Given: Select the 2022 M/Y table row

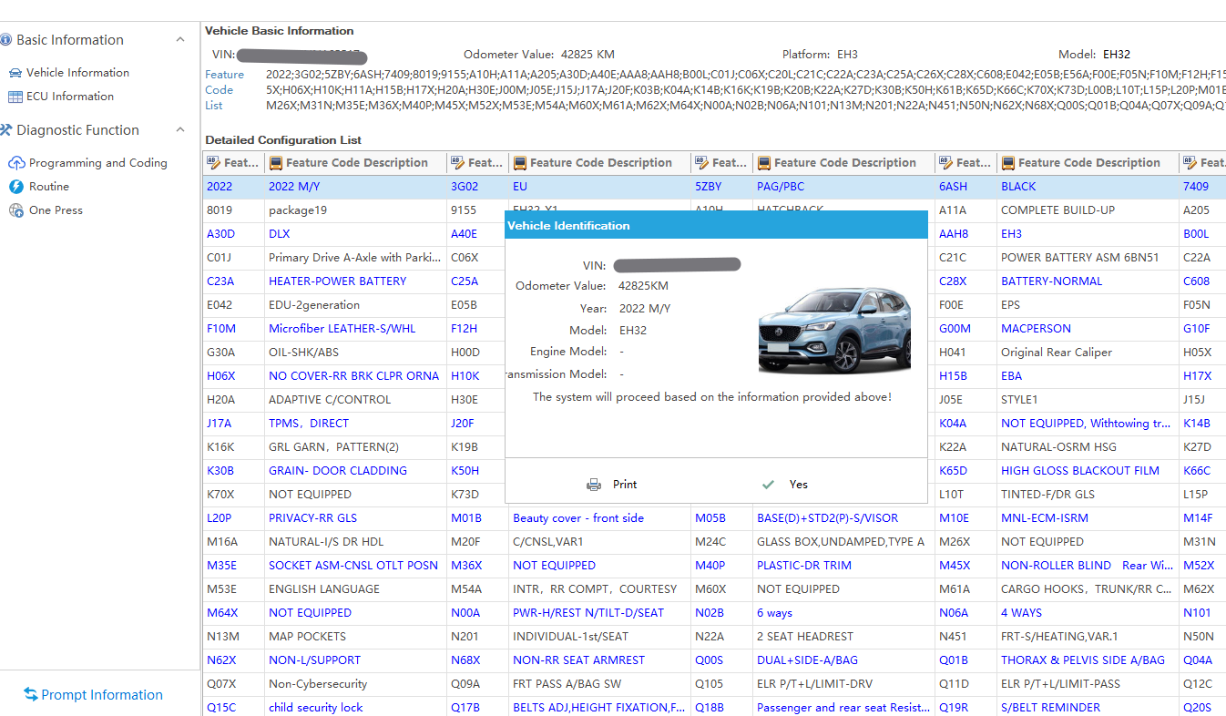Looking at the screenshot, I should pos(293,187).
